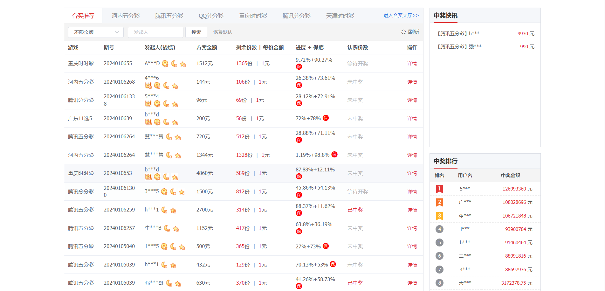Click the smiley badge under 5***4

coord(157,104)
